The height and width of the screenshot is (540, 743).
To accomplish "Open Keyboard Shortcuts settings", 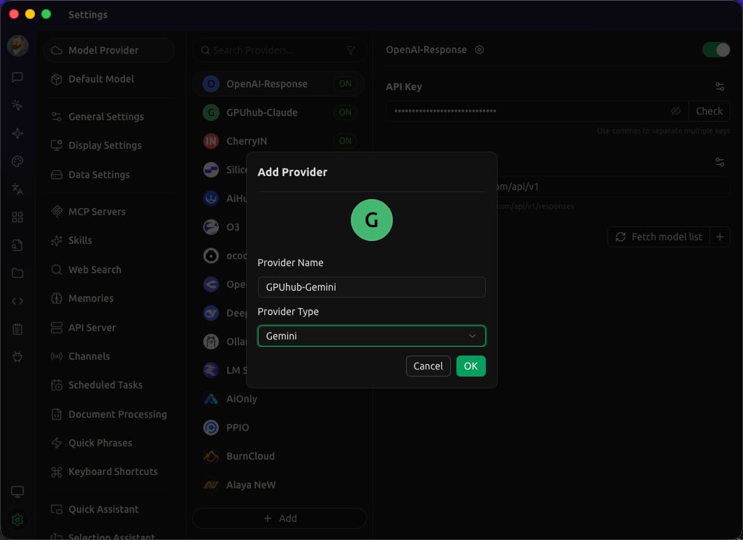I will coord(108,472).
